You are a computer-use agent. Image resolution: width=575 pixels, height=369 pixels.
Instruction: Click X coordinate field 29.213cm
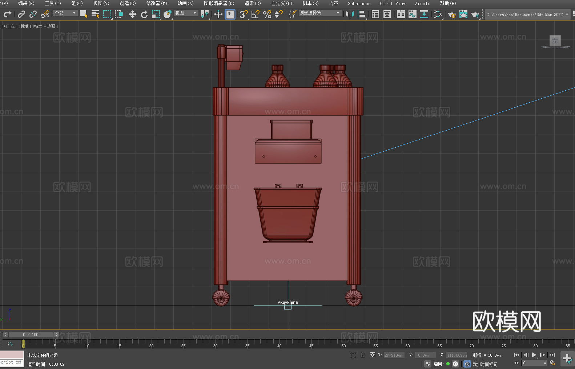(394, 355)
